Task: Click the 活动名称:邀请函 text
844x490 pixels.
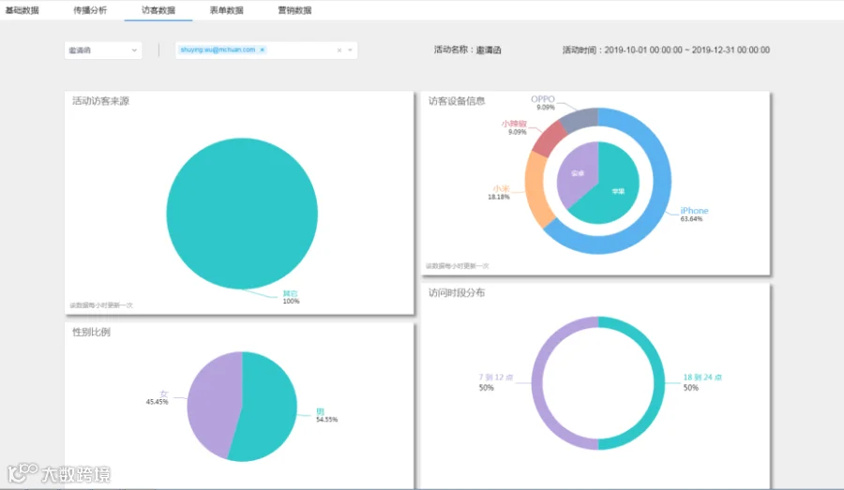Action: coord(467,50)
